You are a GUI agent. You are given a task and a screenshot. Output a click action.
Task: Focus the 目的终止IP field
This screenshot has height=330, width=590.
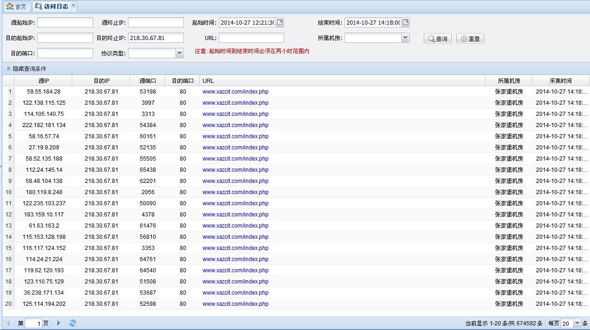156,38
